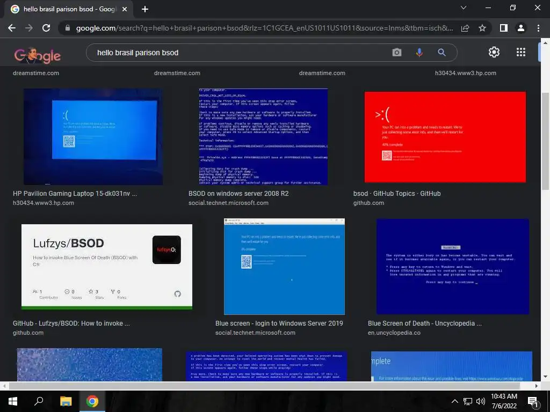The image size is (550, 412).
Task: Open Windows taskbar search
Action: click(x=39, y=401)
